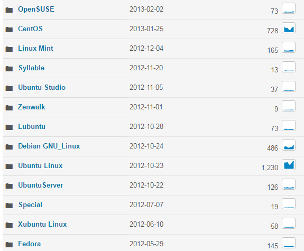Open the CentOS download stats chart icon

pos(289,28)
